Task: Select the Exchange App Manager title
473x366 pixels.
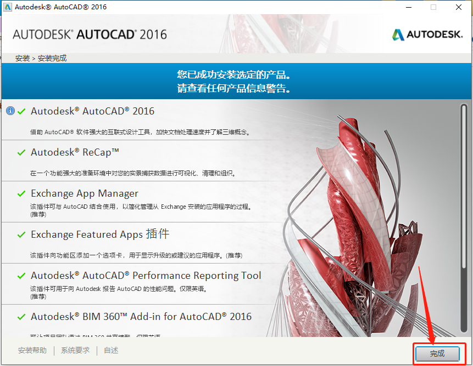Action: pyautogui.click(x=85, y=193)
